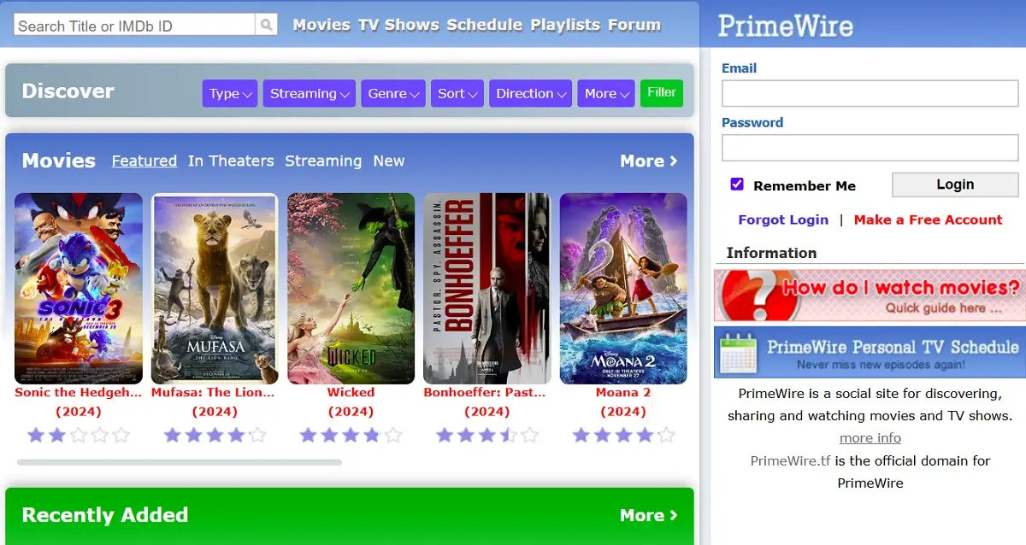The image size is (1026, 545).
Task: Click the fifth star under Moana 2
Action: pos(666,436)
